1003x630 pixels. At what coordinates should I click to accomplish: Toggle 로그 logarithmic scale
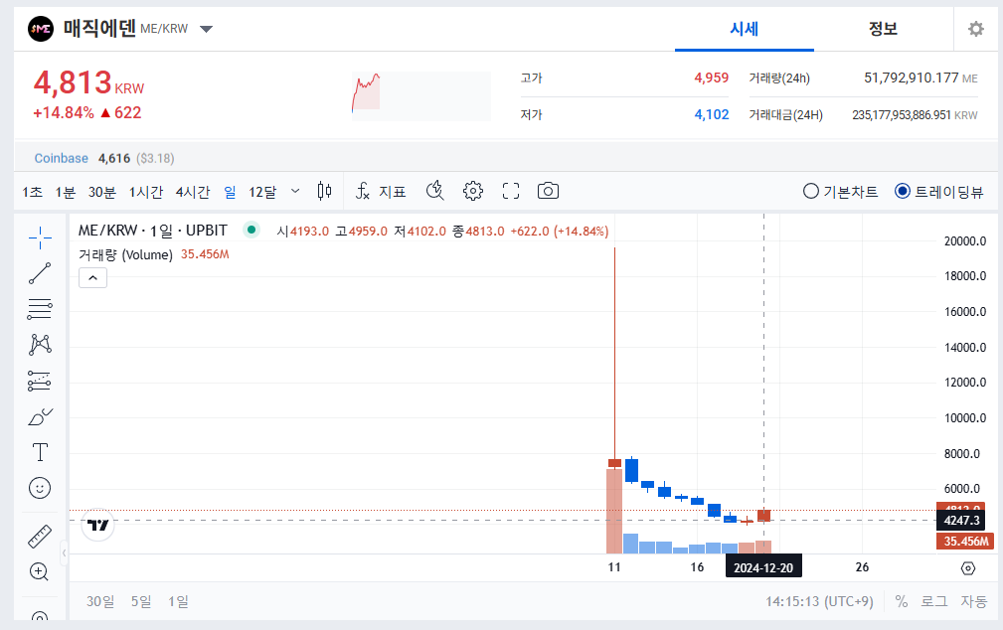click(x=934, y=601)
